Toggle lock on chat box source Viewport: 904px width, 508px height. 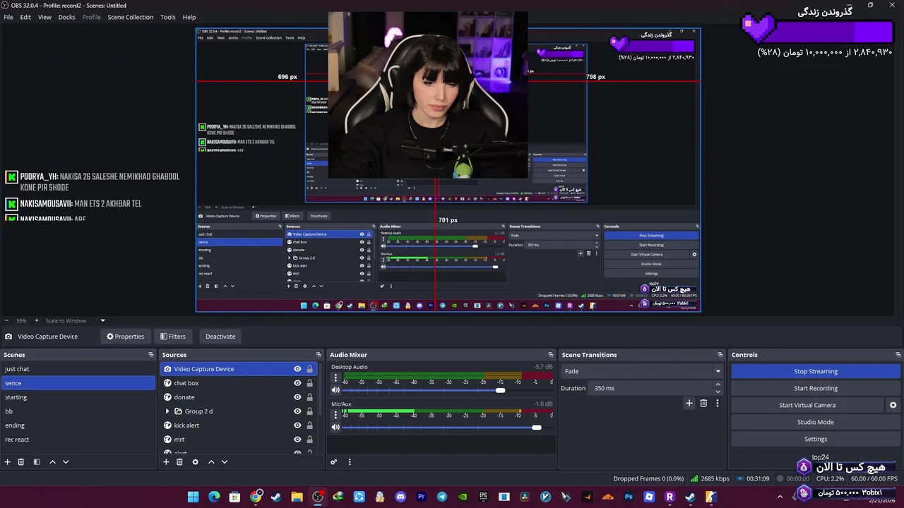309,383
